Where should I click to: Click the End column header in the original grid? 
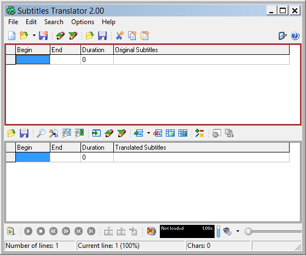65,50
